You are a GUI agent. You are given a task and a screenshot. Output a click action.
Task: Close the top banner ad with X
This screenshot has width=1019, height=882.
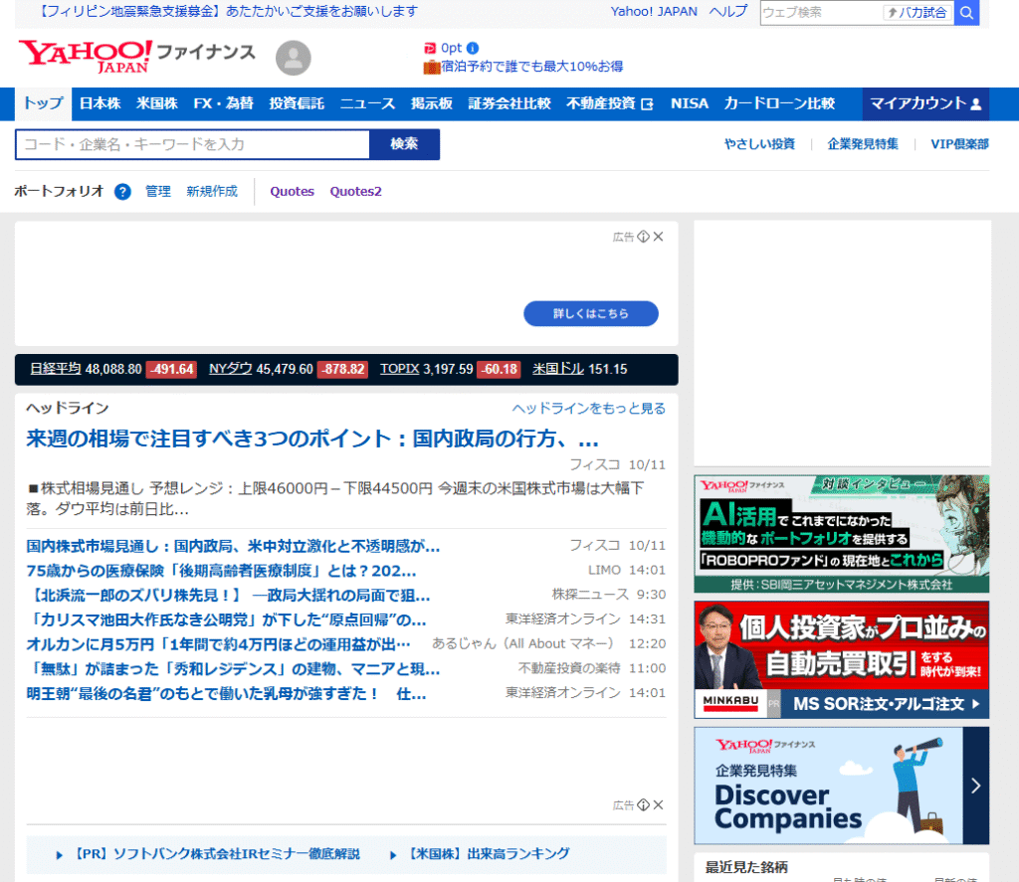coord(658,237)
